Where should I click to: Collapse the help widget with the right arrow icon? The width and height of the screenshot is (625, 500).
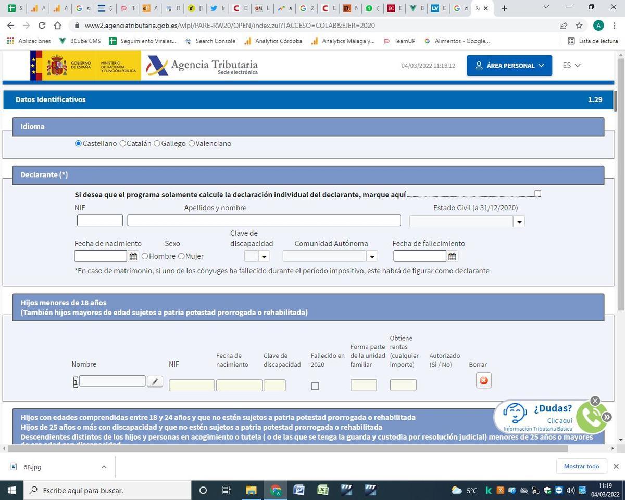606,417
